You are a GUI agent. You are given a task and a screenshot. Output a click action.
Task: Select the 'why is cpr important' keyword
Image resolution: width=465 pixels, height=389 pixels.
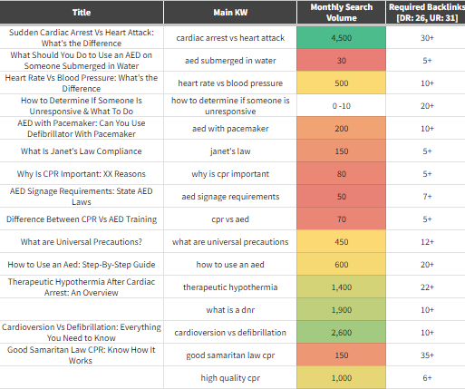230,174
